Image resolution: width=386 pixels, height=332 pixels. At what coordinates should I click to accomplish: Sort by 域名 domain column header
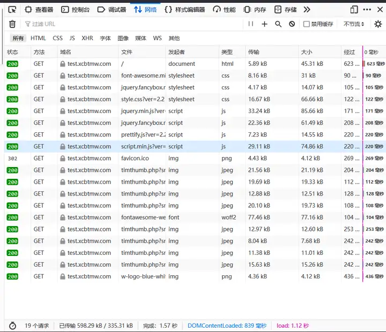click(x=88, y=52)
